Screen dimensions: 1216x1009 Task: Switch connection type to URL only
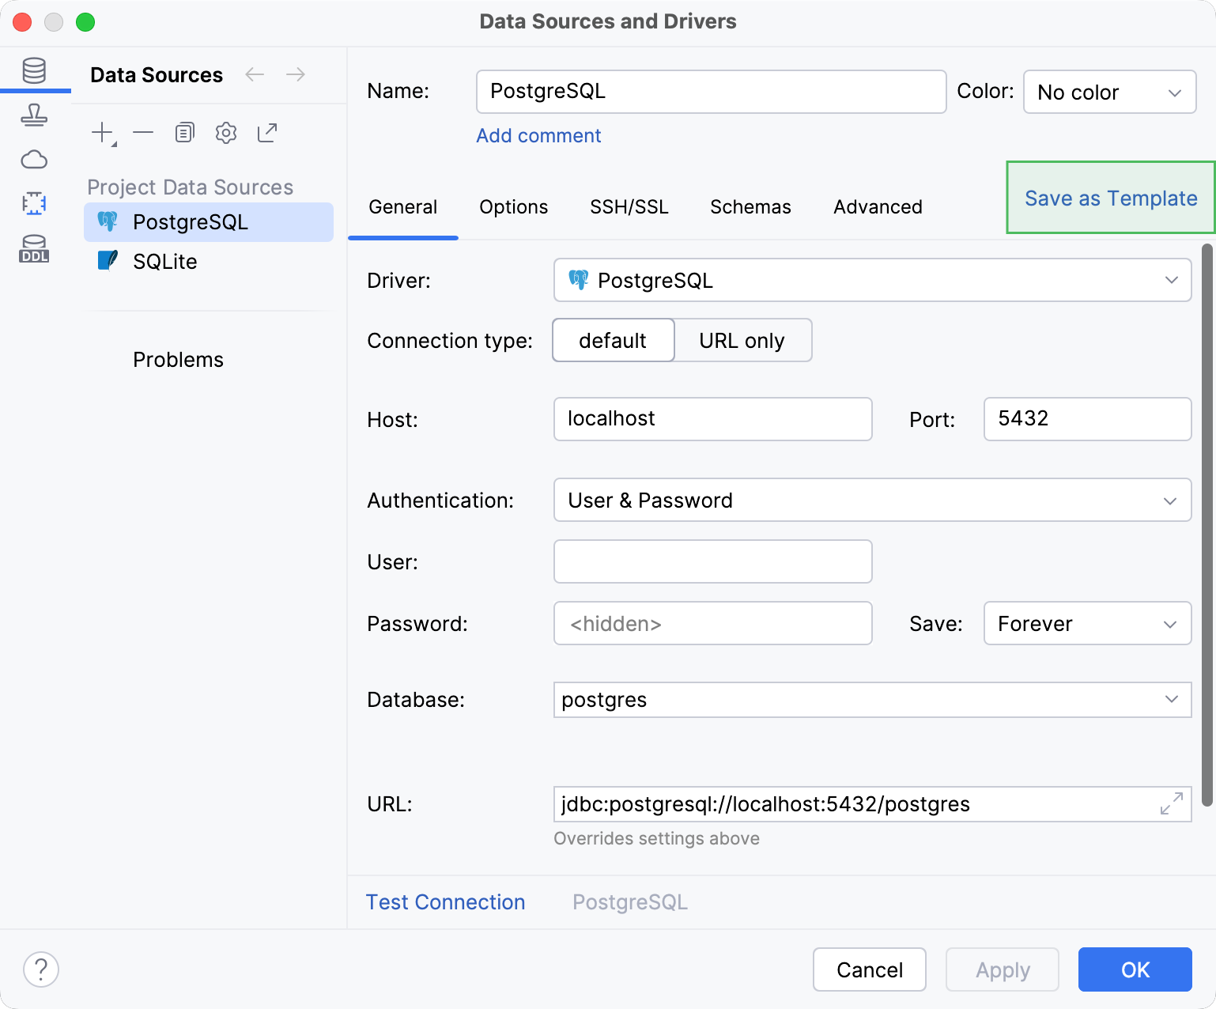[742, 340]
